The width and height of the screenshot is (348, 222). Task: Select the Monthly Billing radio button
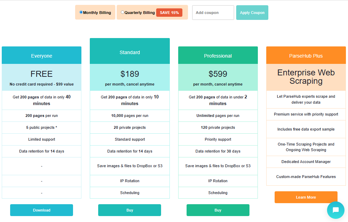coord(81,12)
